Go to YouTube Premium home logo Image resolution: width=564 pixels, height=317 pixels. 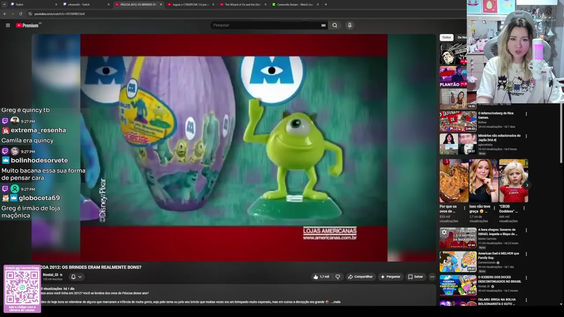(27, 25)
